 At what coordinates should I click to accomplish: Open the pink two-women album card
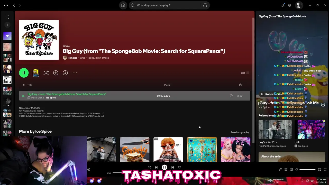pos(235,150)
